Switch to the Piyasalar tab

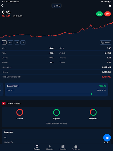point(50,147)
